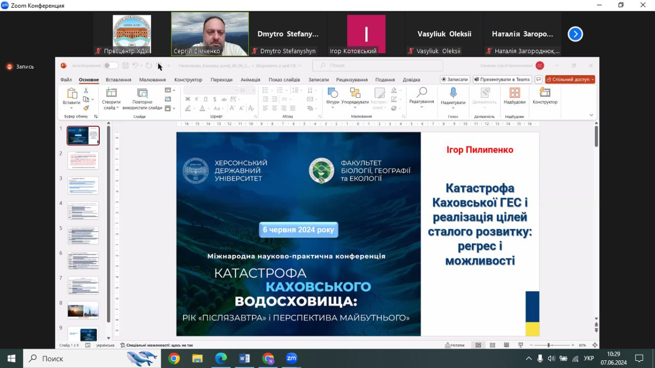The height and width of the screenshot is (368, 655).
Task: Switch to the Вставлення ribbon tab
Action: (x=119, y=80)
